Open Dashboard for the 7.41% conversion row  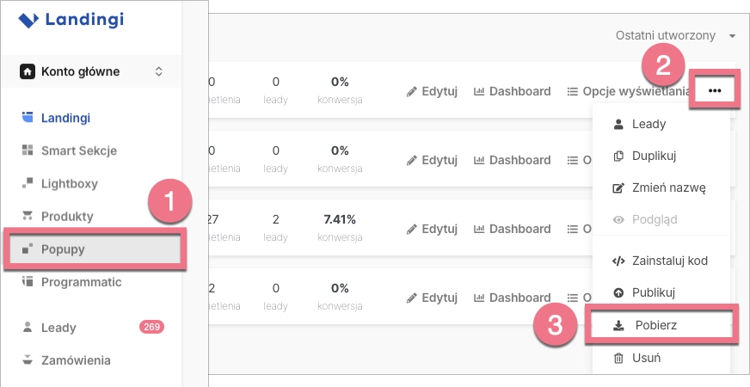coord(512,229)
